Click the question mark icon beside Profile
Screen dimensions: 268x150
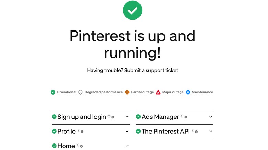(x=78, y=131)
